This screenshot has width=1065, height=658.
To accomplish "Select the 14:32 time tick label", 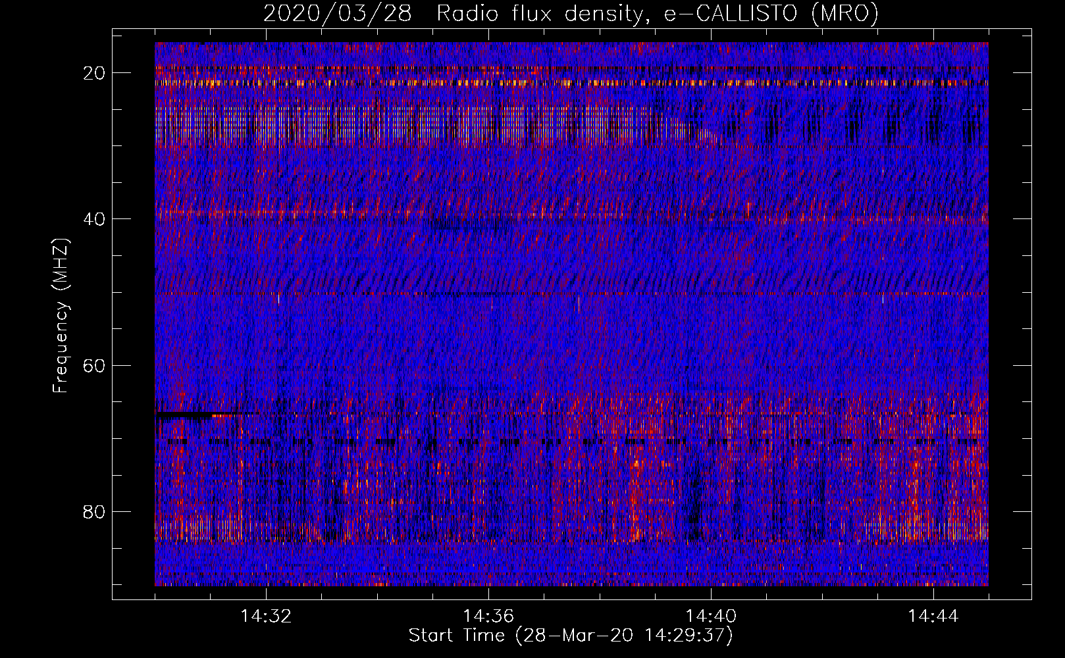I will pos(266,617).
